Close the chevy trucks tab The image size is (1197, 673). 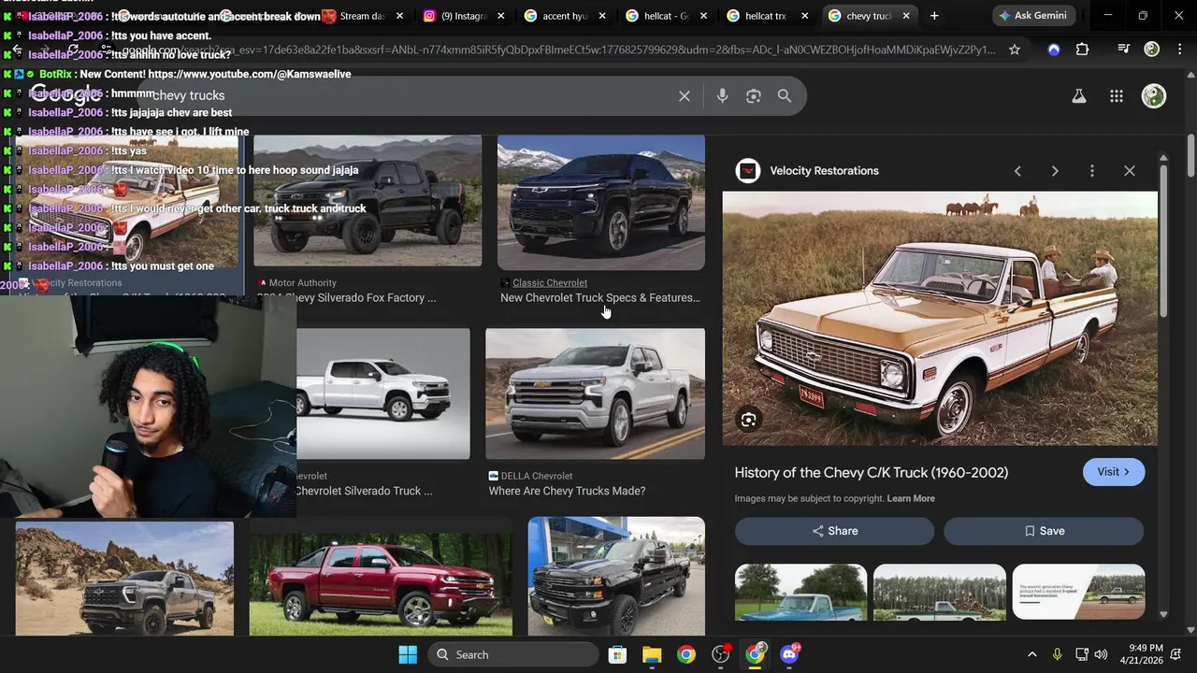[906, 16]
